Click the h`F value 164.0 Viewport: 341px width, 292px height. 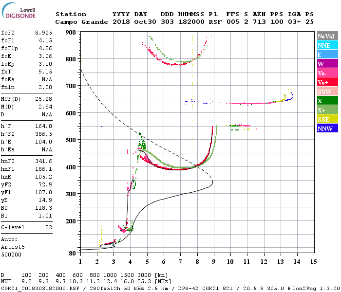click(43, 126)
